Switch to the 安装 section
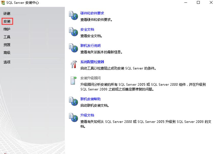Screen dimensions: 214x154 click(7, 21)
